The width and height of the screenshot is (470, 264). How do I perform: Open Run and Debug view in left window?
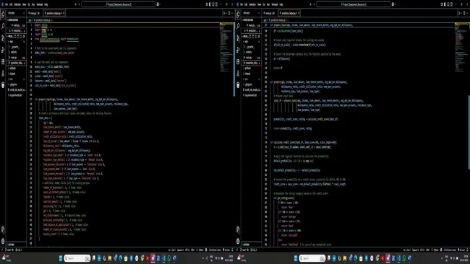[3, 50]
